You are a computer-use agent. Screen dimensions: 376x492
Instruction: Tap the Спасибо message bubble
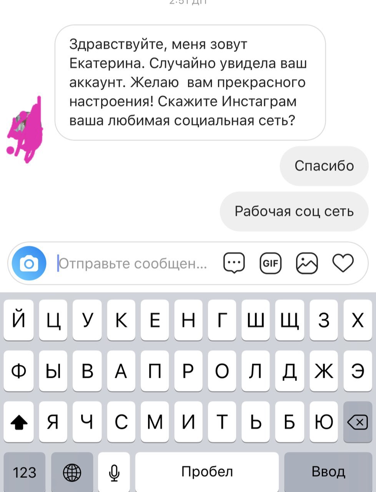click(324, 166)
